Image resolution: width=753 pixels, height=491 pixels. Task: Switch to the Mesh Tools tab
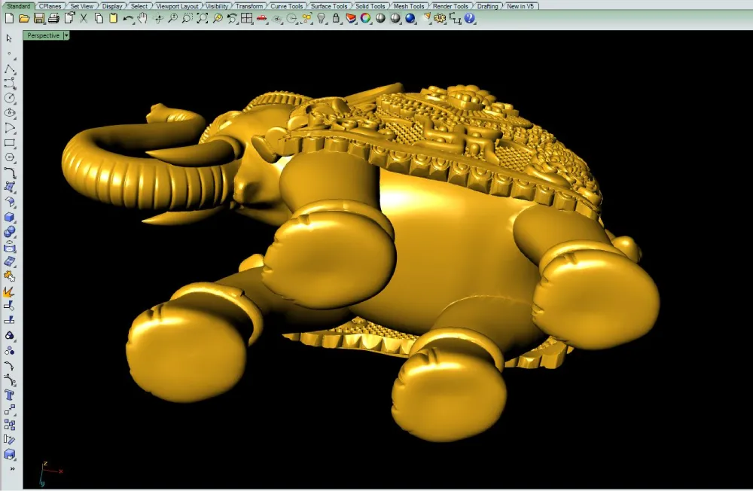(x=409, y=6)
